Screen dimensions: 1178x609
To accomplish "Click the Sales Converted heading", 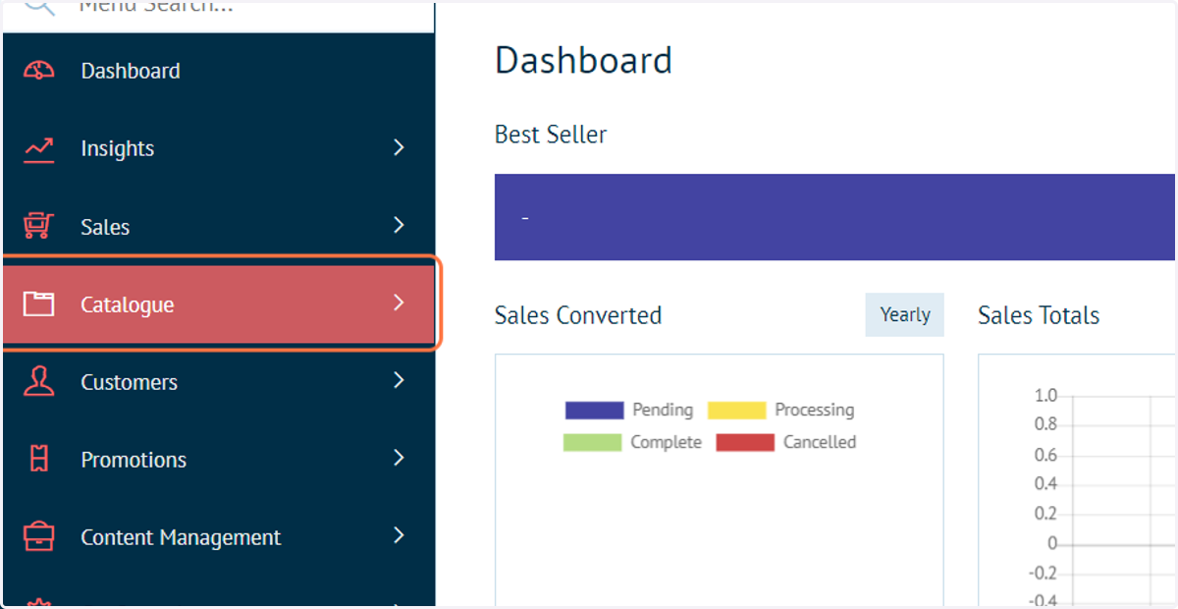I will pos(578,315).
